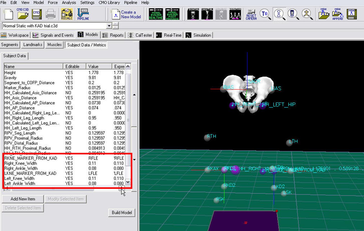
Task: Open the View menu
Action: coord(25,3)
